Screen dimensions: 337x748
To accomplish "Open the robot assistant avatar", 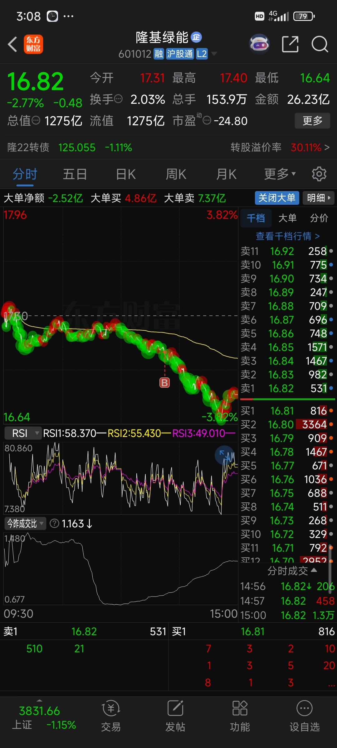I will pos(259,44).
